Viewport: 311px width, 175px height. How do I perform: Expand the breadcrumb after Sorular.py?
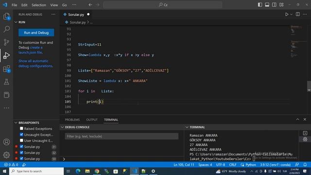(91, 22)
